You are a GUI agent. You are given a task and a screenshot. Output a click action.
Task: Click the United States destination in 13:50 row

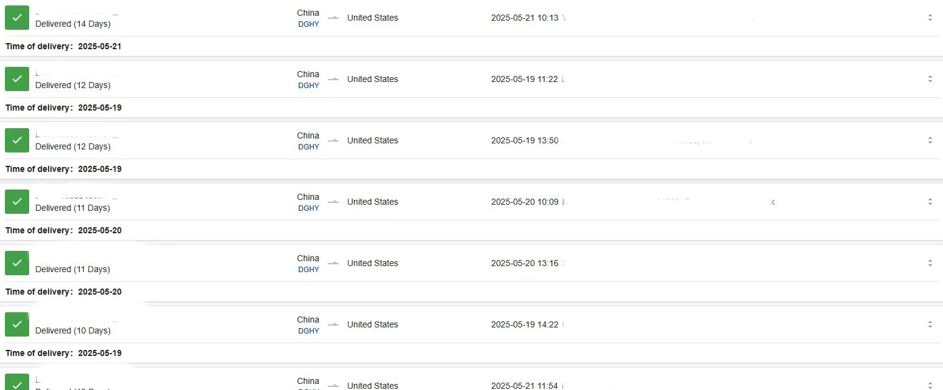tap(373, 140)
